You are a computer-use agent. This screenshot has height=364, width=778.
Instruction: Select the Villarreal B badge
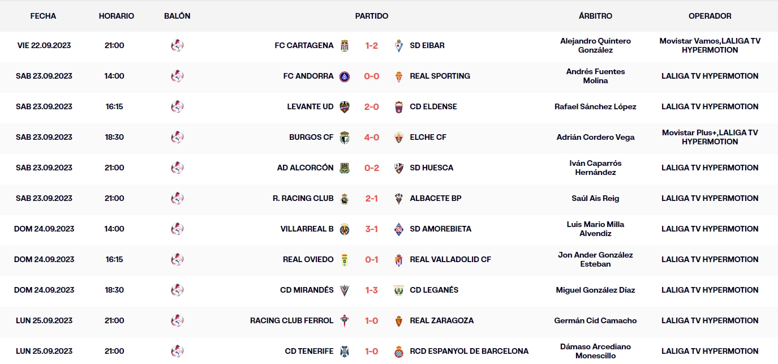(344, 229)
